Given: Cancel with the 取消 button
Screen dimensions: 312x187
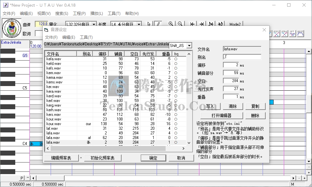Looking at the screenshot, I should pyautogui.click(x=181, y=158).
